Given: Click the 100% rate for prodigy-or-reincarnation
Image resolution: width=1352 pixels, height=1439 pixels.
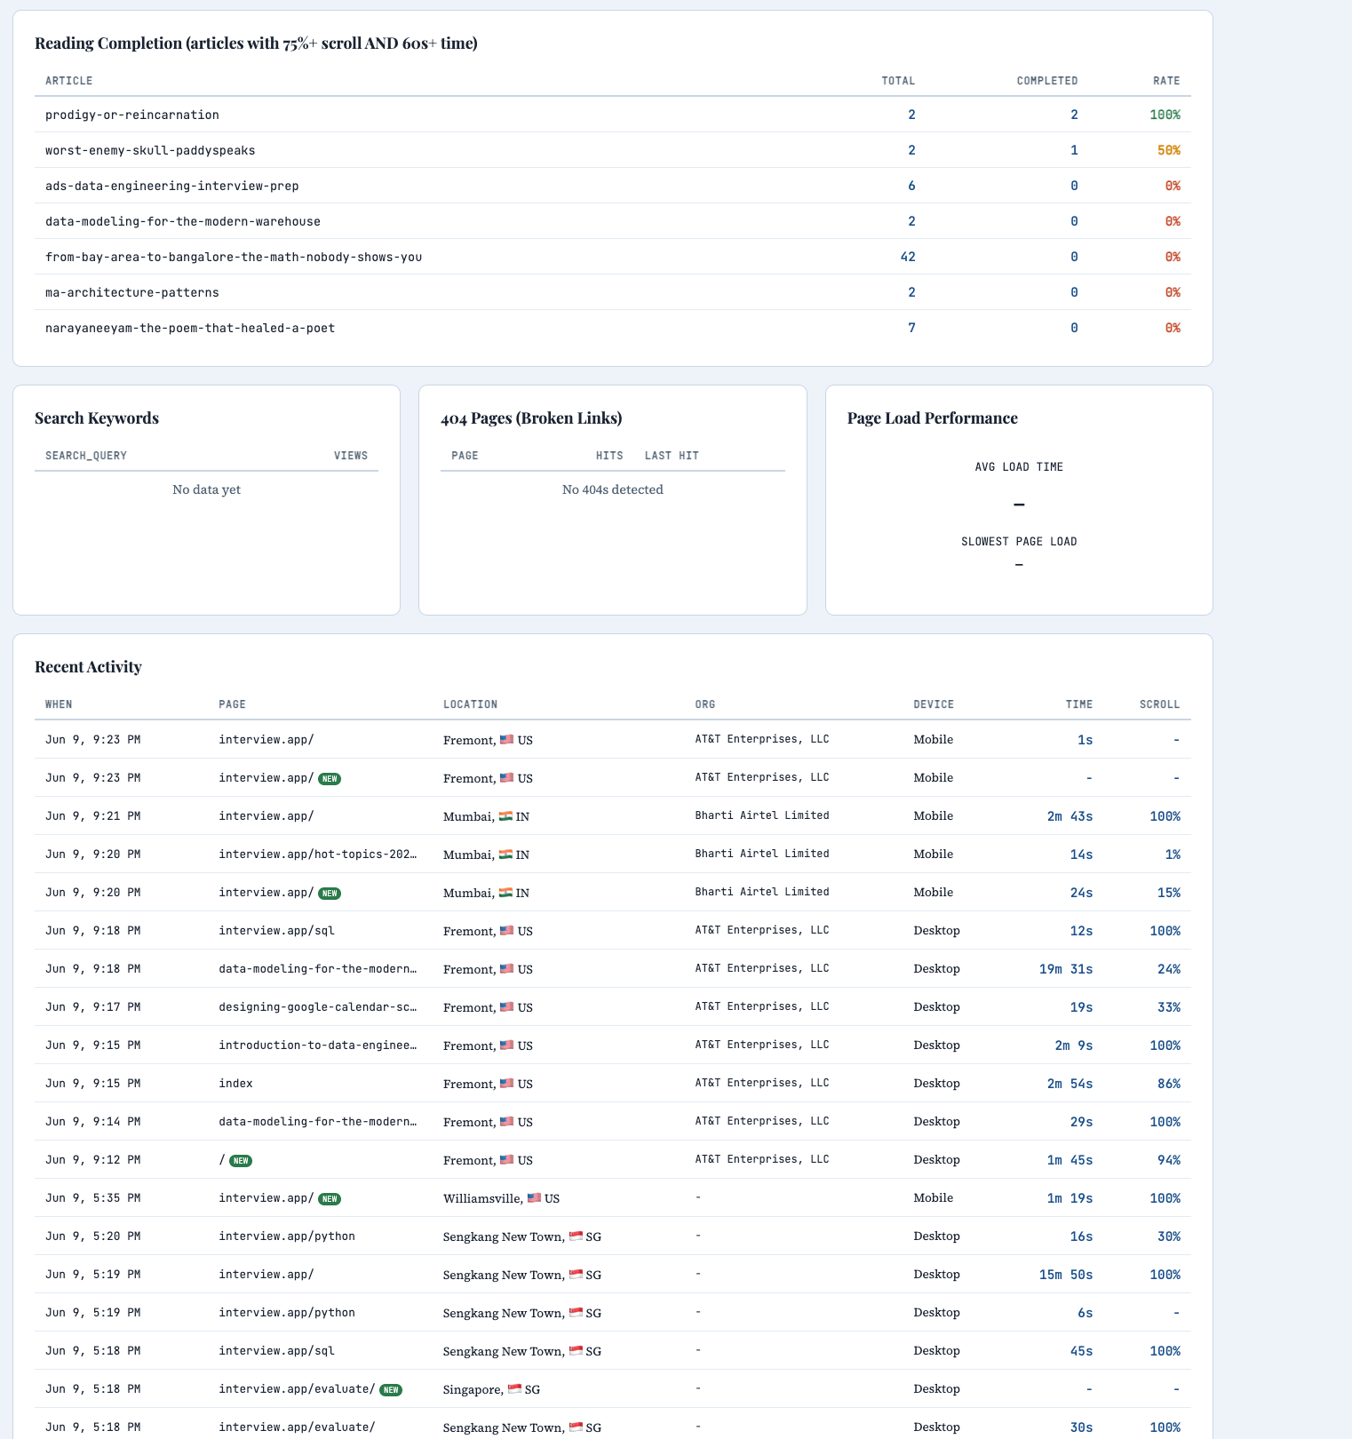Looking at the screenshot, I should pos(1165,115).
